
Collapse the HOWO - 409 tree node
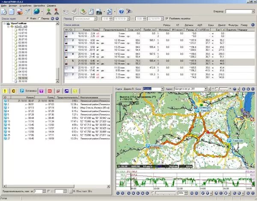pyautogui.click(x=8, y=27)
